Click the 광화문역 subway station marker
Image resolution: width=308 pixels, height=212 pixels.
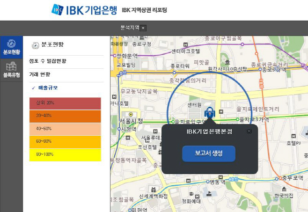[x=115, y=56]
